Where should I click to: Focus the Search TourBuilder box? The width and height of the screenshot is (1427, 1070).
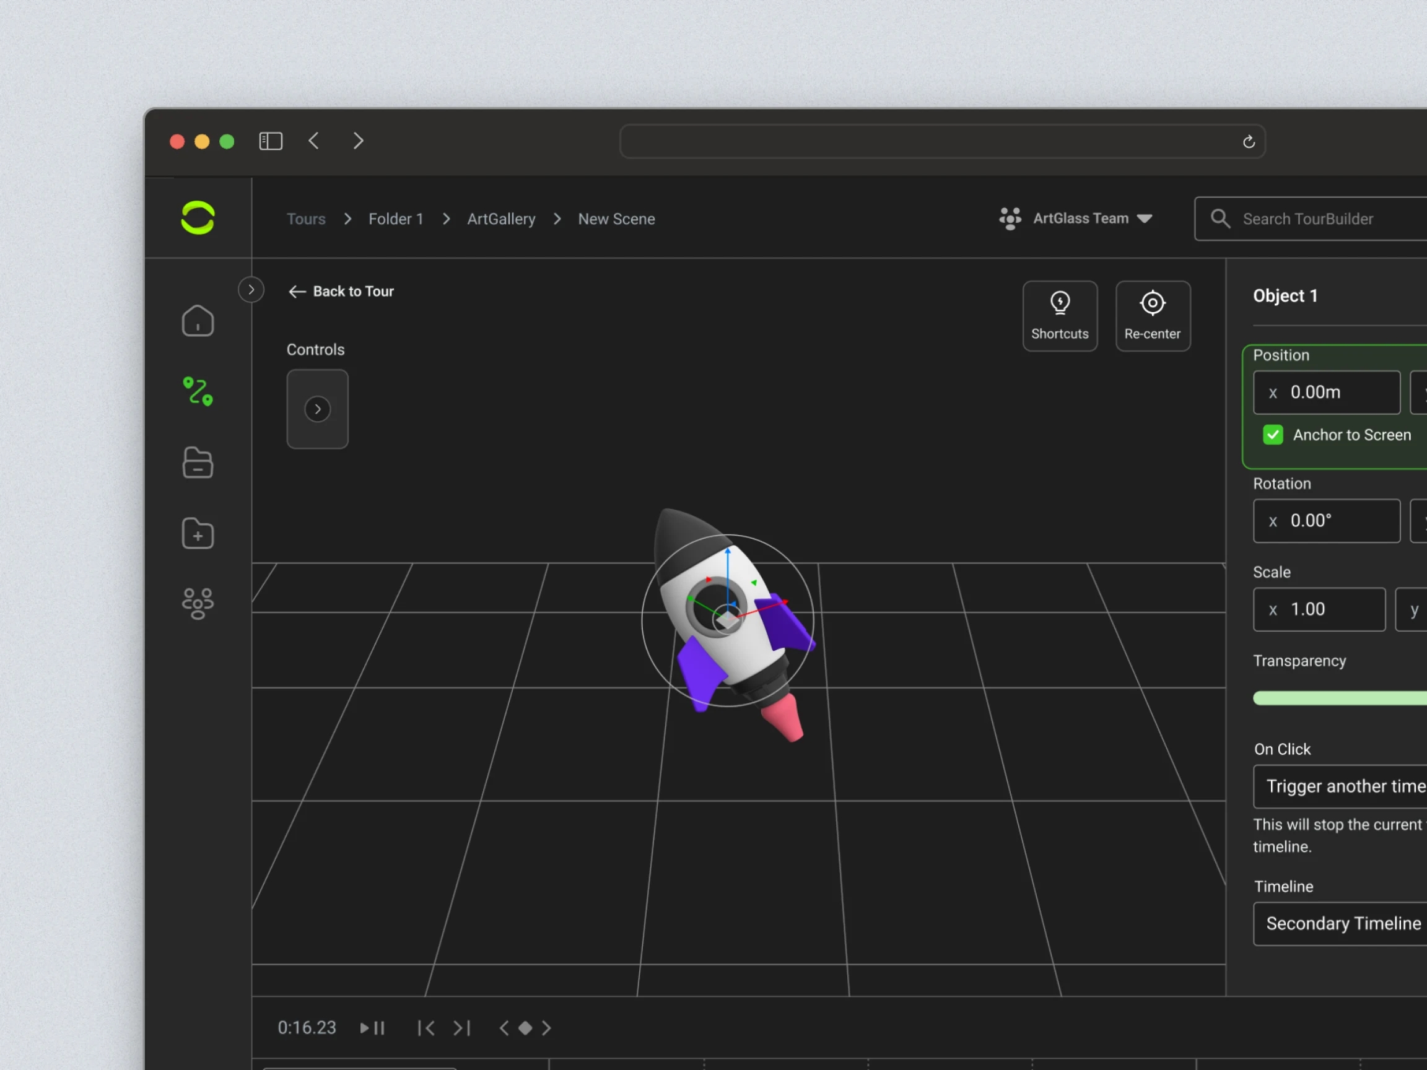(1311, 219)
